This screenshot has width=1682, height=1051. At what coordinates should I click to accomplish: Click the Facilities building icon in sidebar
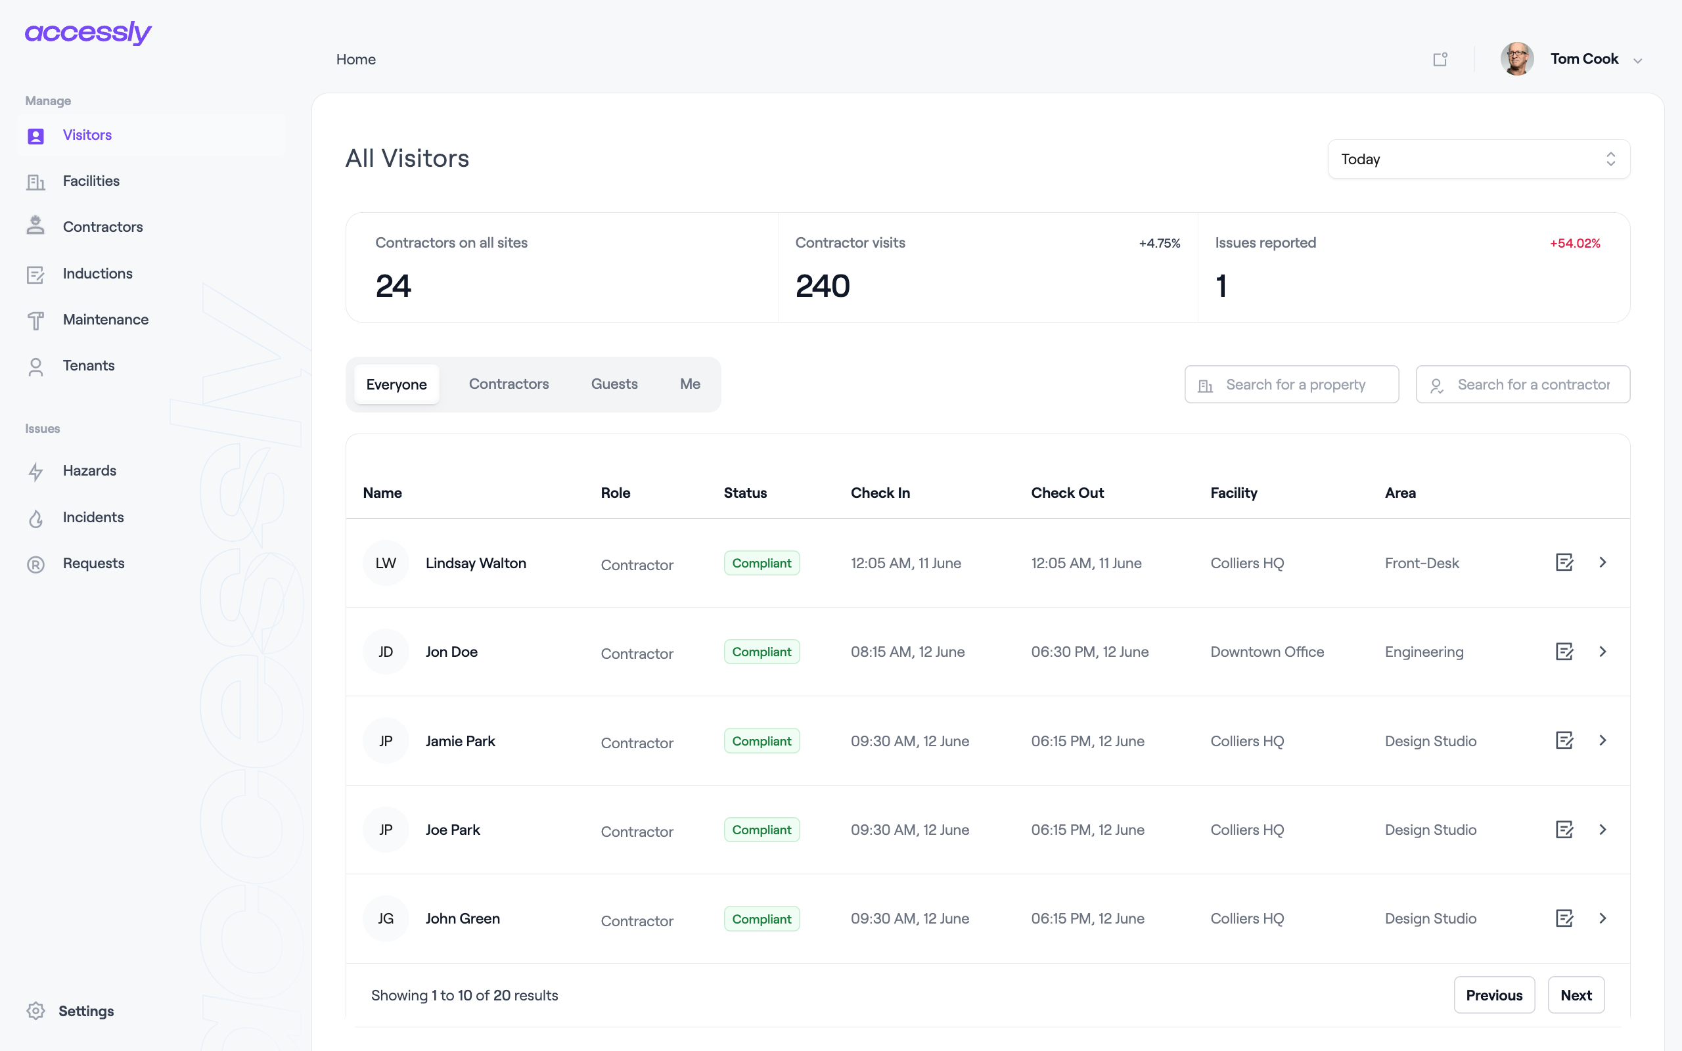(35, 181)
